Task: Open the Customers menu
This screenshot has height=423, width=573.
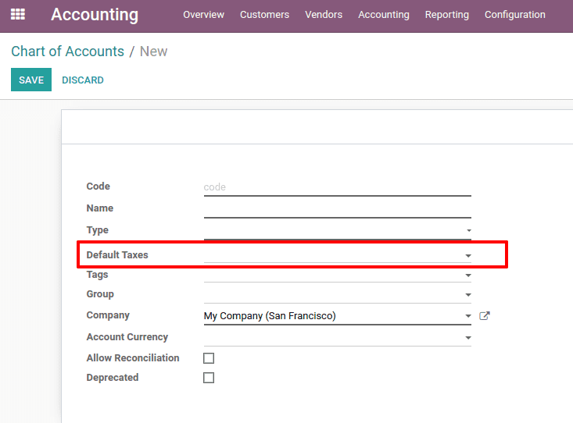Action: [264, 15]
